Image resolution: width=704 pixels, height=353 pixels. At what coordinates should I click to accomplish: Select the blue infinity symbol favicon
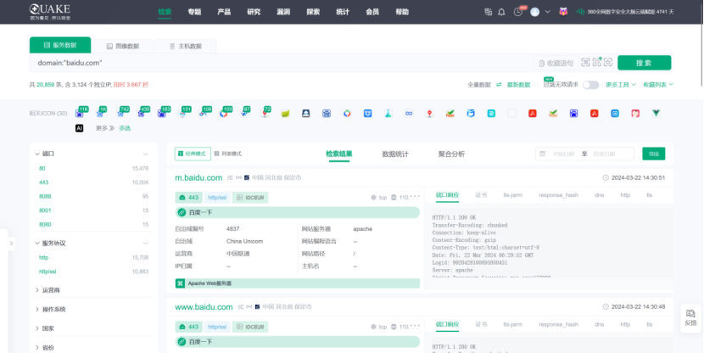[x=409, y=114]
